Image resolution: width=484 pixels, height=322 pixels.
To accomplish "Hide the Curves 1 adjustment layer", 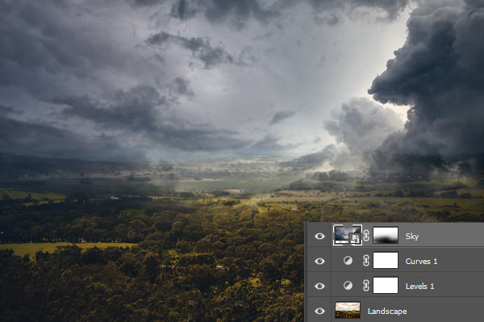I will coord(319,262).
